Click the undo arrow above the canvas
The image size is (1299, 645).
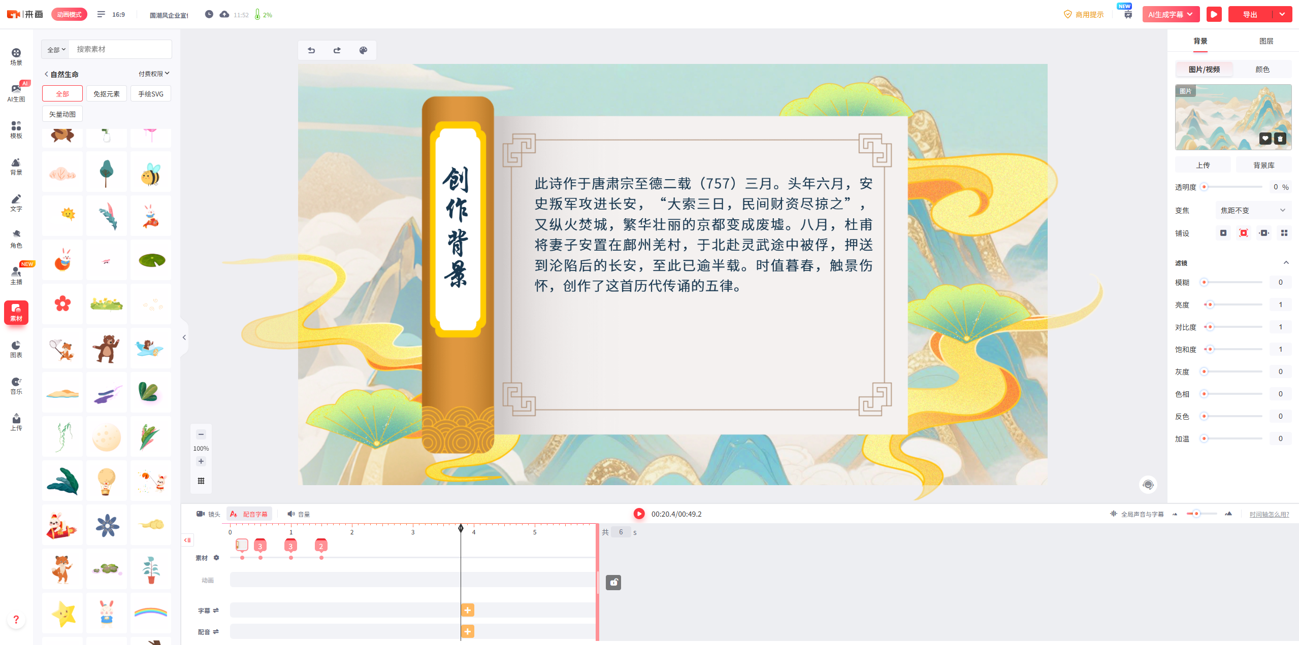(x=311, y=50)
